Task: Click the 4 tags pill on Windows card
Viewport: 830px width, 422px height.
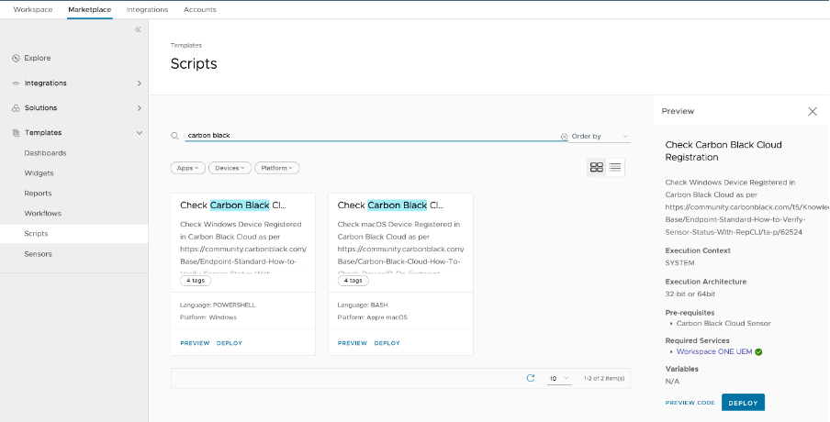Action: 196,281
